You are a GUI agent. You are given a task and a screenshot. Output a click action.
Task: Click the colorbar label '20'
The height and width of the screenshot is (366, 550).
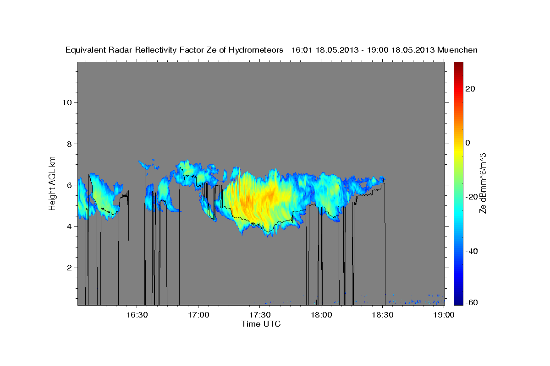pos(470,89)
